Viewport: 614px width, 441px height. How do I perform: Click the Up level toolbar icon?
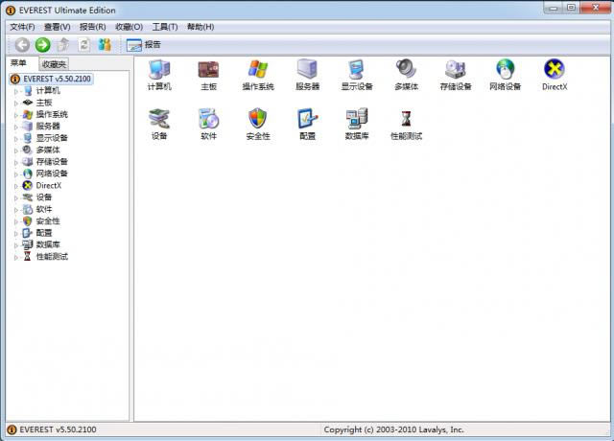63,45
